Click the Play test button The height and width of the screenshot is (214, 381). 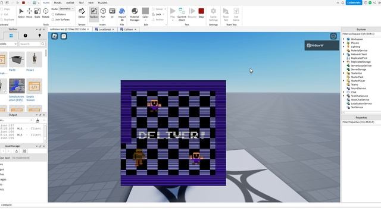pyautogui.click(x=173, y=13)
